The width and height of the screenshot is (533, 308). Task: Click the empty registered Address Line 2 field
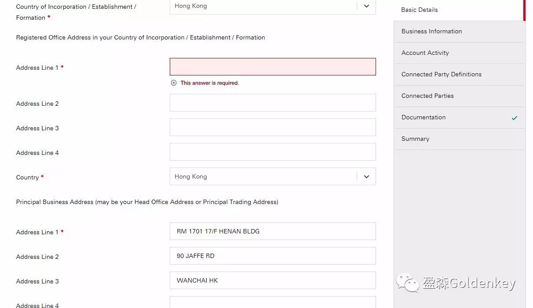pyautogui.click(x=273, y=103)
